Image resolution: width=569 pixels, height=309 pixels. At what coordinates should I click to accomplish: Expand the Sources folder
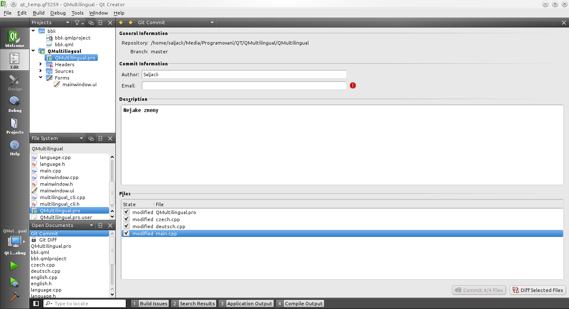tap(41, 71)
